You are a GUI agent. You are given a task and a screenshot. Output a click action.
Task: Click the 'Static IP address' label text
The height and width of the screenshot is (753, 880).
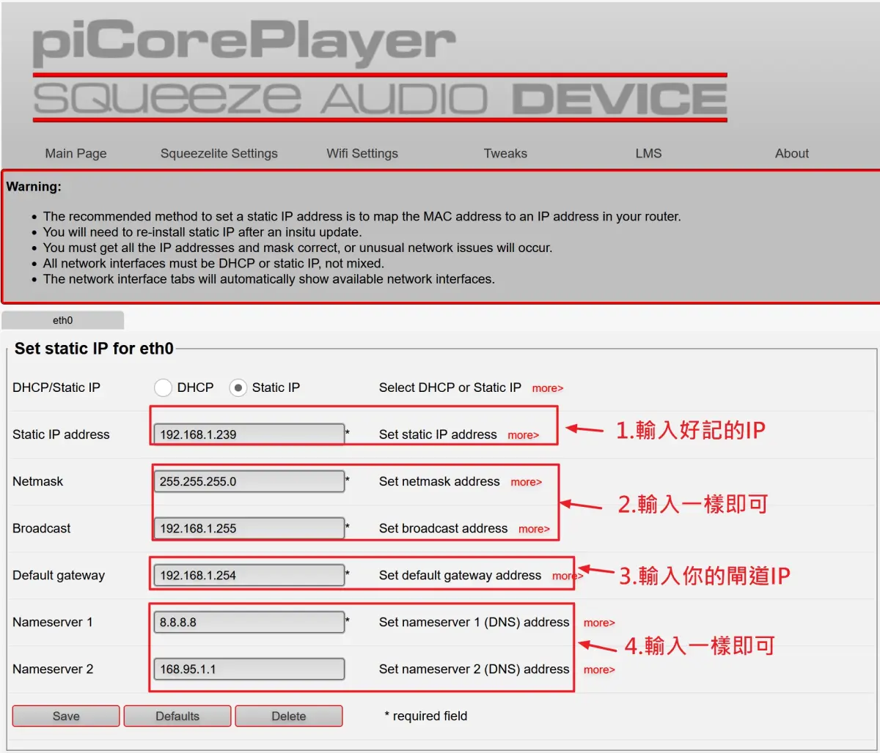point(61,434)
